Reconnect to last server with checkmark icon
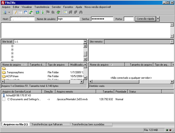The width and height of the screenshot is (175, 133). [x=58, y=12]
